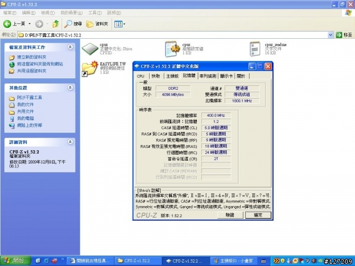Open the Edit menu in Explorer

tap(29, 13)
